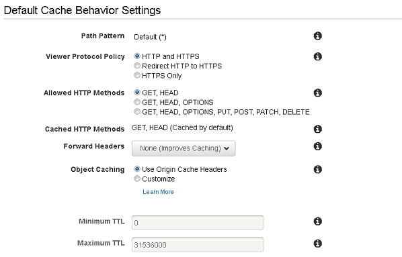Click the 'Default (*)' path pattern value
The height and width of the screenshot is (257, 402).
click(150, 37)
